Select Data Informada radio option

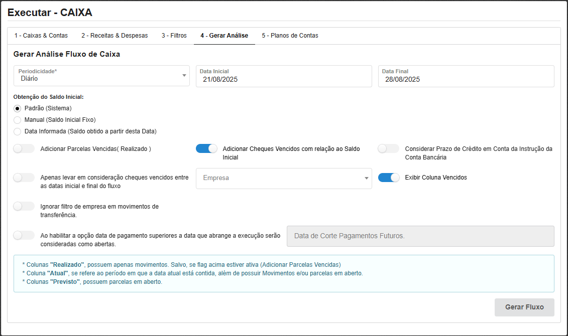click(x=18, y=131)
